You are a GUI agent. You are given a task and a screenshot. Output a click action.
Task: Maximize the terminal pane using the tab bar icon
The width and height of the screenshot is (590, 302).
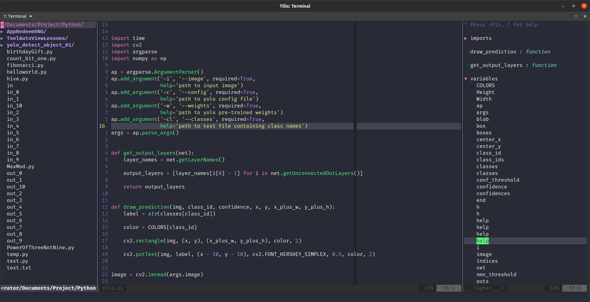[x=576, y=16]
